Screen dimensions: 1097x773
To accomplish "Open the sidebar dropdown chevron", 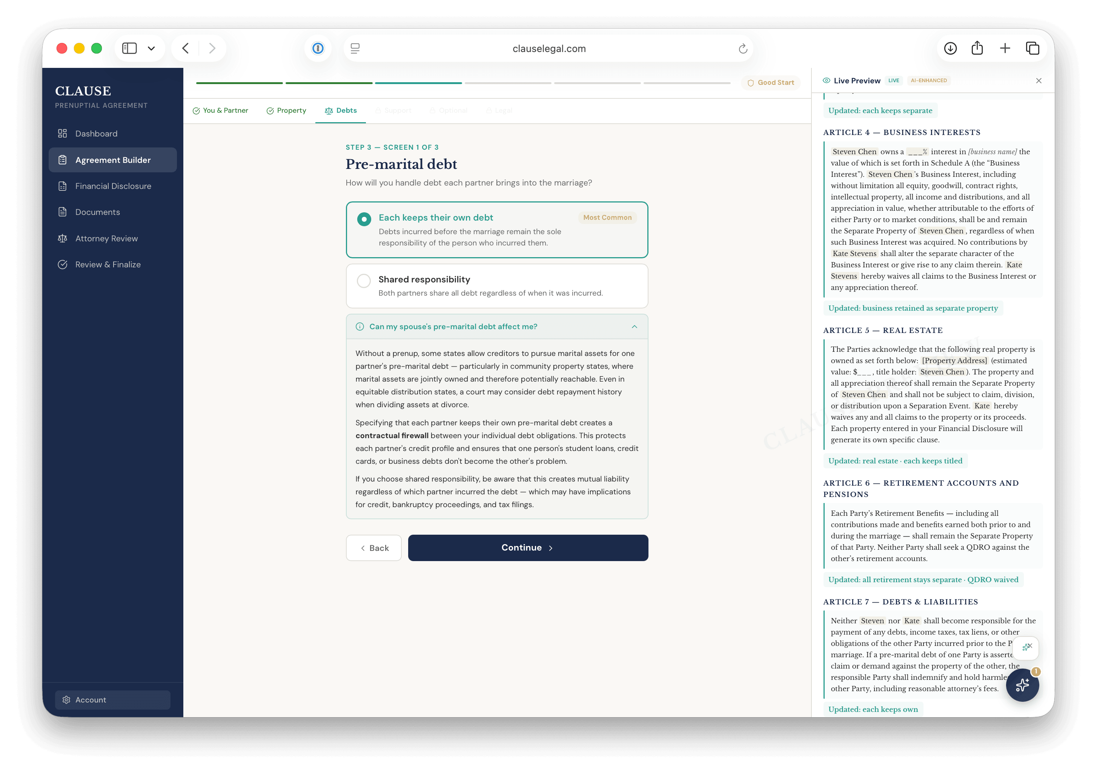I will tap(151, 48).
